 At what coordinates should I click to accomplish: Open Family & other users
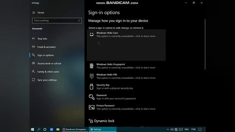point(48,72)
